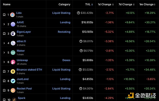This screenshot has height=101, width=159.
Task: Click the Rocket Pool rocket logo
Action: [x=13, y=90]
